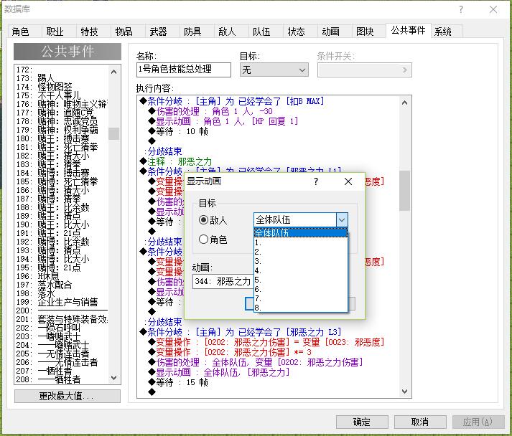Open the 敌人 tab
Viewport: 512px width, 436px height.
[227, 32]
